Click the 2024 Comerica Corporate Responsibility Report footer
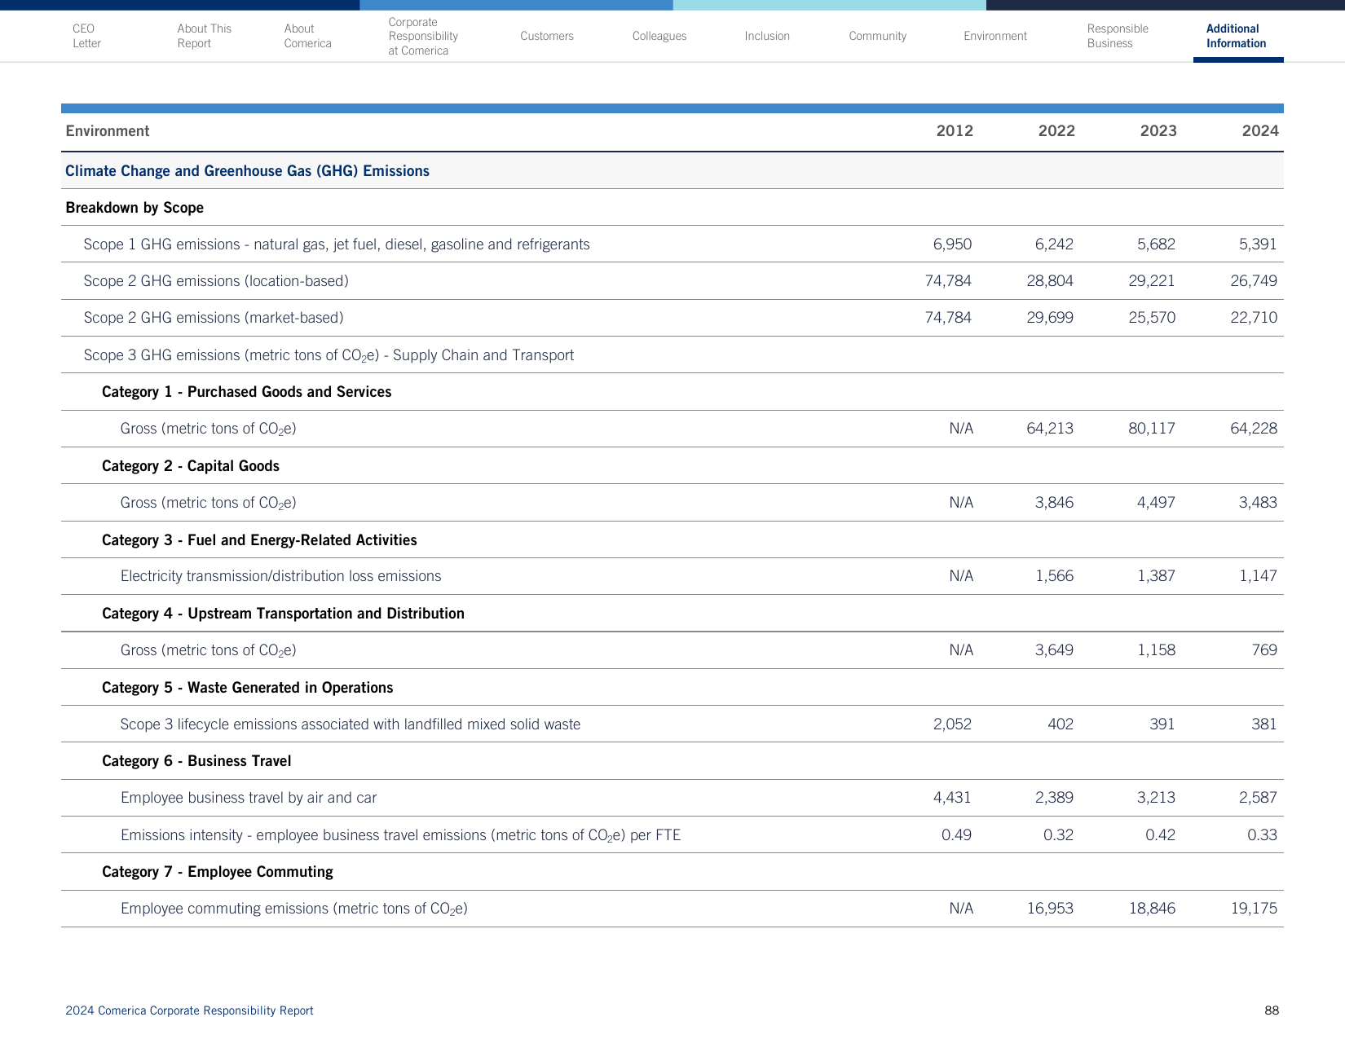1345x1039 pixels. [189, 1010]
